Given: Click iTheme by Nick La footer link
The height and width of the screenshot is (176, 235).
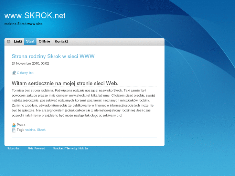Looking at the screenshot, I should (x=76, y=148).
